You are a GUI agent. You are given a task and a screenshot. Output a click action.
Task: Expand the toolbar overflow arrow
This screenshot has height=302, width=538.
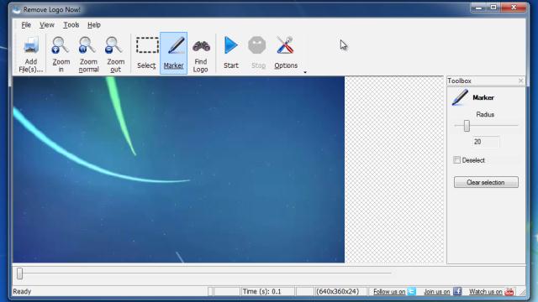click(305, 72)
